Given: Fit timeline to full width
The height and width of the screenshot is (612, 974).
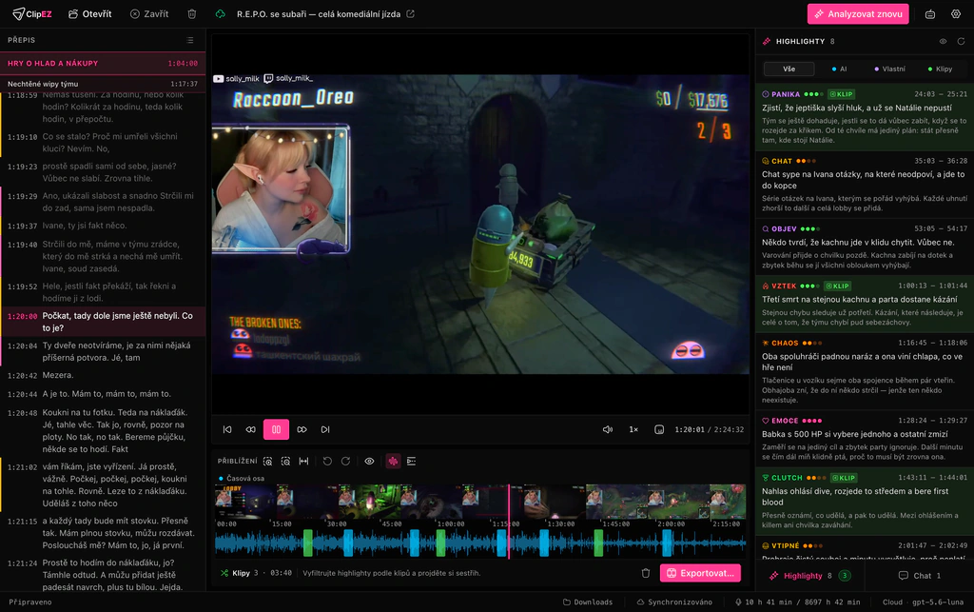Looking at the screenshot, I should (303, 461).
